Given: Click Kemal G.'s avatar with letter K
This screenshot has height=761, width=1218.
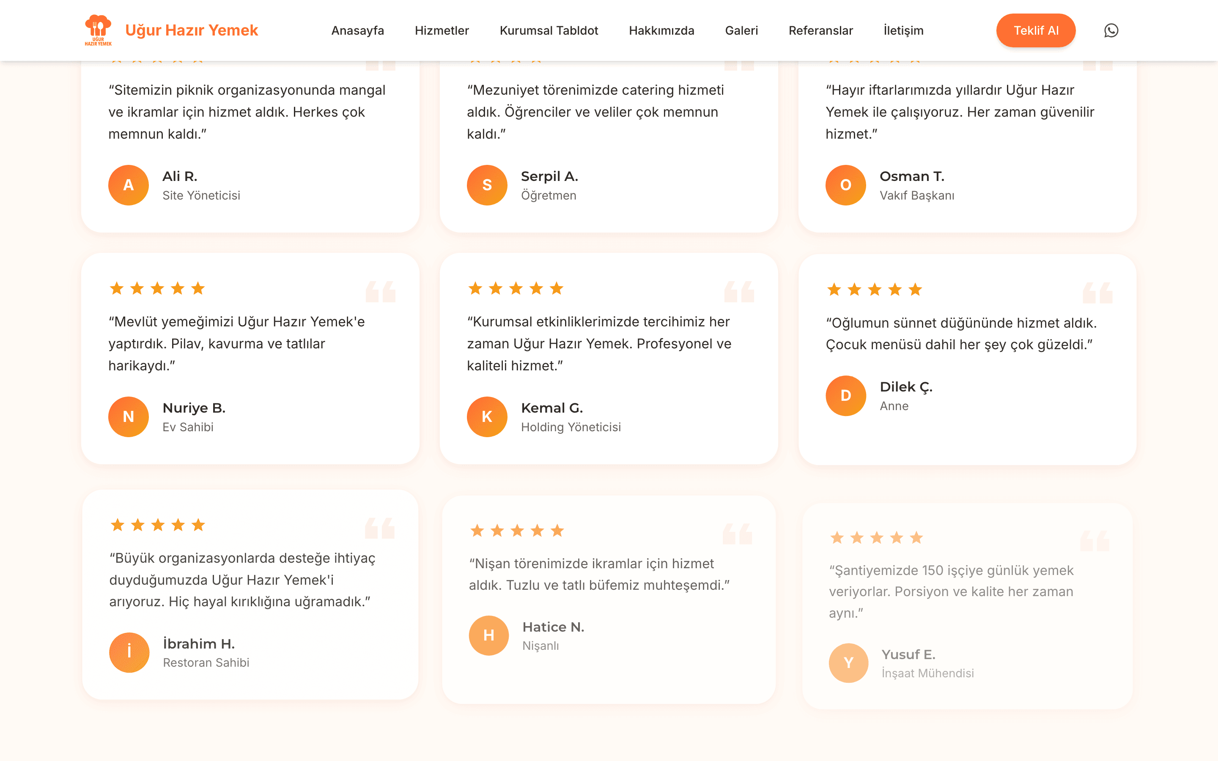Looking at the screenshot, I should 487,417.
